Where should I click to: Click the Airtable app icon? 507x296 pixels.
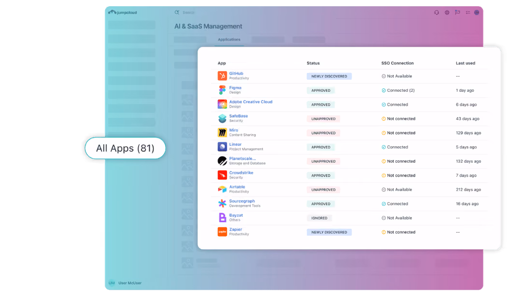click(222, 189)
